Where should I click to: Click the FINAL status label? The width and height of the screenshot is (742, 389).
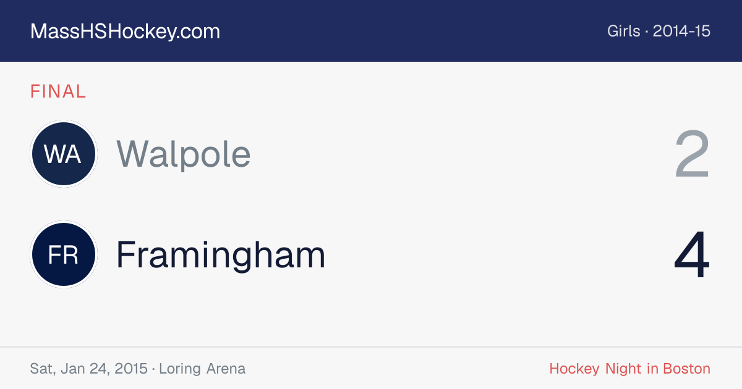(x=58, y=92)
